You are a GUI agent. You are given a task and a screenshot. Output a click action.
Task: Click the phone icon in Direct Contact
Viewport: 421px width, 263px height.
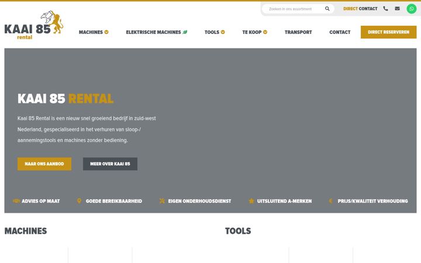385,9
